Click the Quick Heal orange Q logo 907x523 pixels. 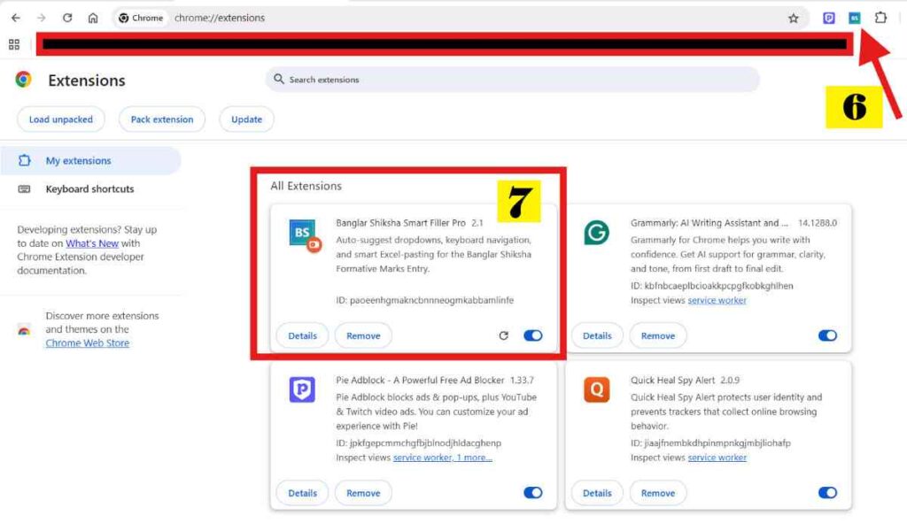click(596, 389)
